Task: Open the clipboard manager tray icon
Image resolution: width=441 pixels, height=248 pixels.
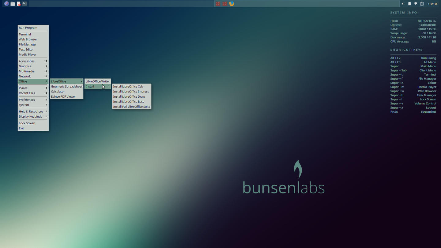Action: click(422, 4)
